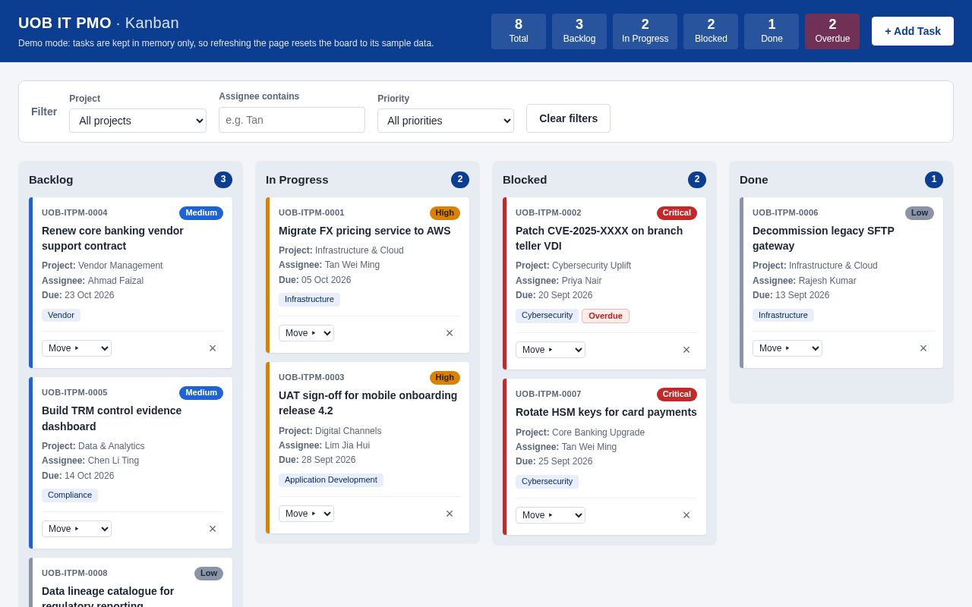
Task: Select the Blocked stat tile in header
Action: click(711, 31)
